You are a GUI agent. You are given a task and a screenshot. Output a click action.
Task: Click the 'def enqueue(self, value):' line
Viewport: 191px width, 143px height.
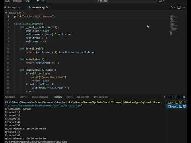[x=38, y=70]
